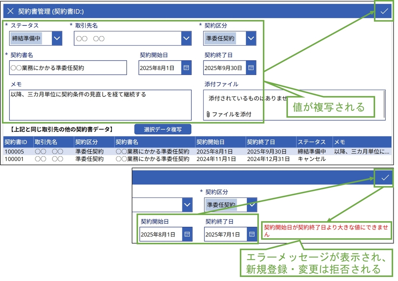Click the 取引先名 column header in table
This screenshot has height=281, width=398.
(x=54, y=142)
